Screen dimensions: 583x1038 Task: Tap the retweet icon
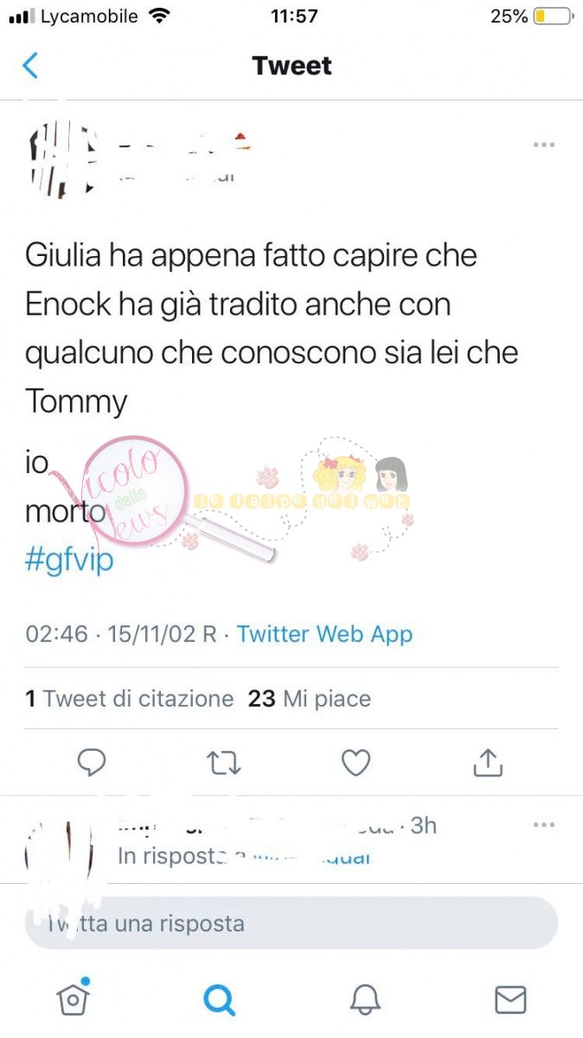coord(224,762)
